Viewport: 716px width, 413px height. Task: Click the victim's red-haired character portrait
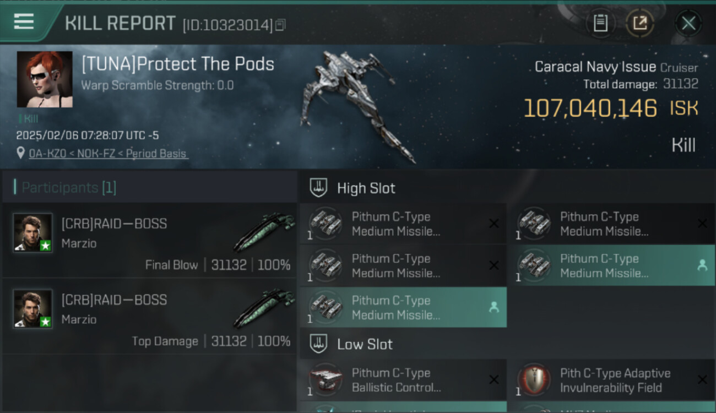coord(45,79)
